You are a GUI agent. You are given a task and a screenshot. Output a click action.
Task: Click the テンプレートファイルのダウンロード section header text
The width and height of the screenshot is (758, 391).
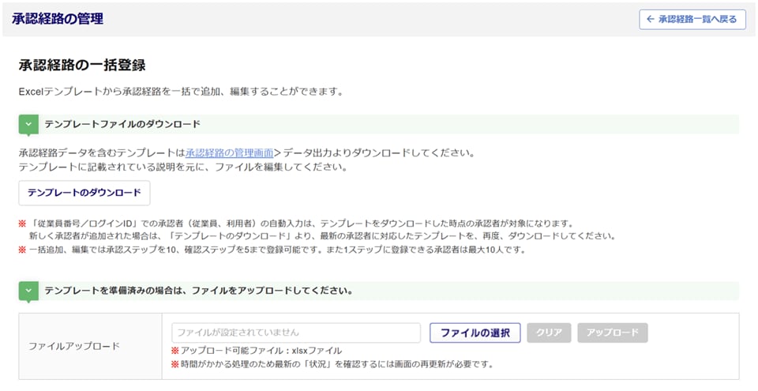(x=122, y=125)
